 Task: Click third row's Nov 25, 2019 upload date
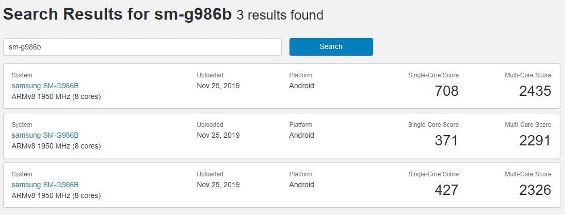coord(218,185)
